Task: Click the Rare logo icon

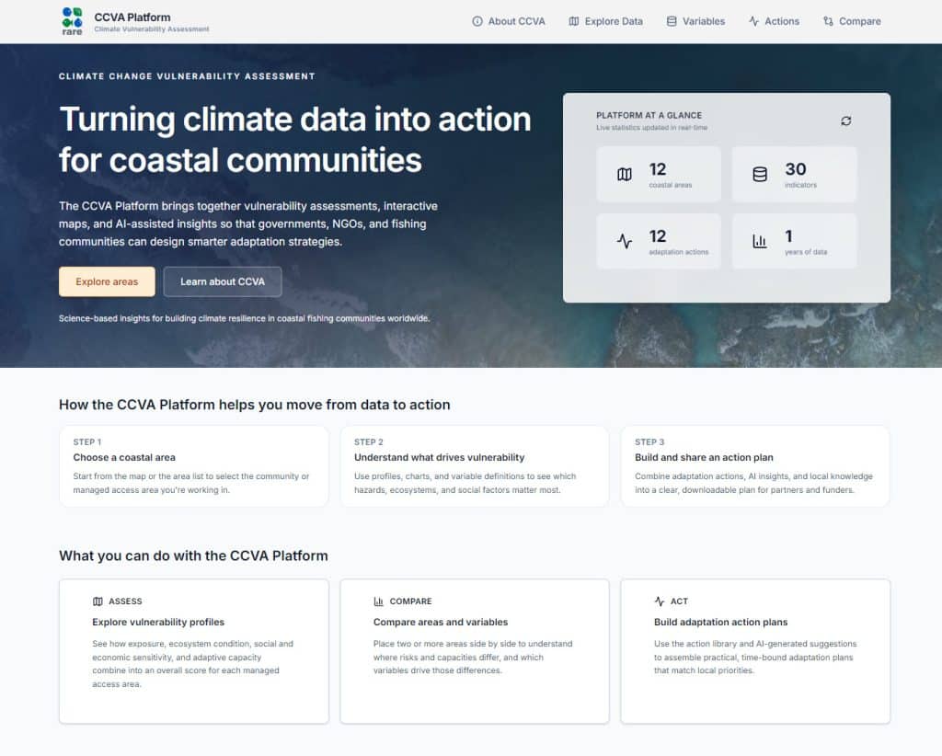Action: 72,20
